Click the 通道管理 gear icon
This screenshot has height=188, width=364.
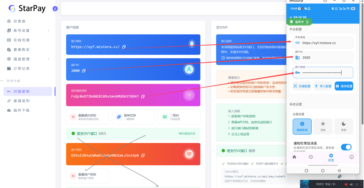pyautogui.click(x=9, y=59)
